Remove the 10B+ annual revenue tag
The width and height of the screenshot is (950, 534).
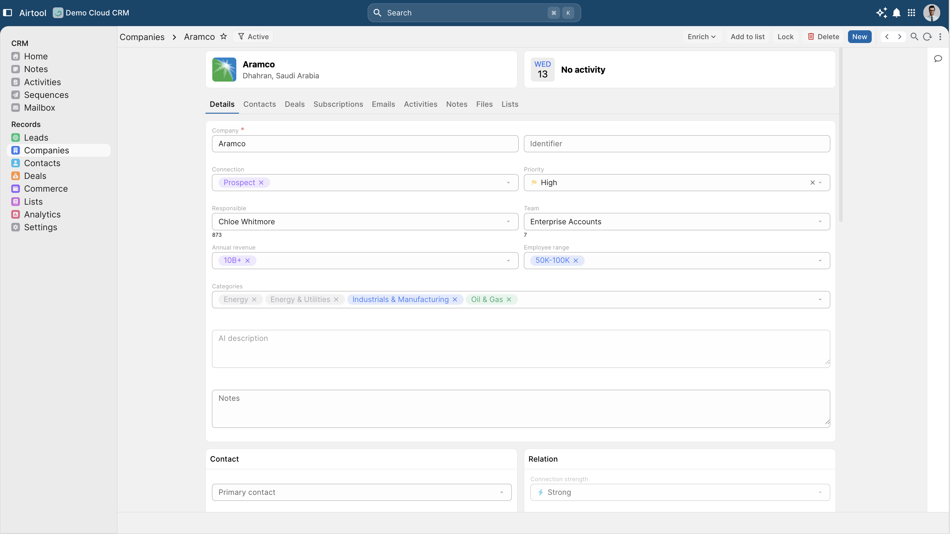pyautogui.click(x=248, y=260)
